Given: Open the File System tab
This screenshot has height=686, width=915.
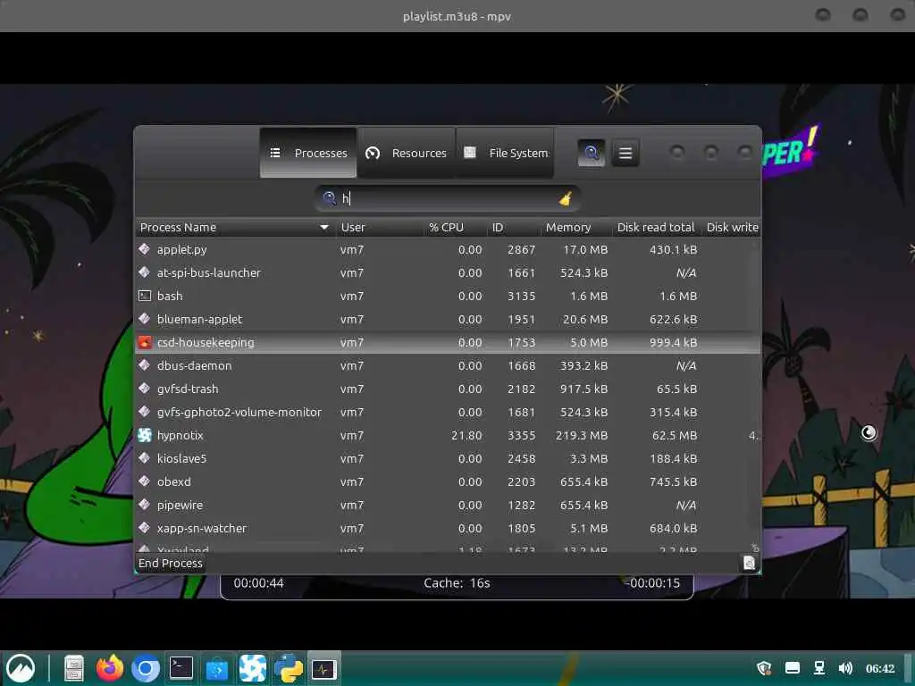Looking at the screenshot, I should click(x=506, y=153).
